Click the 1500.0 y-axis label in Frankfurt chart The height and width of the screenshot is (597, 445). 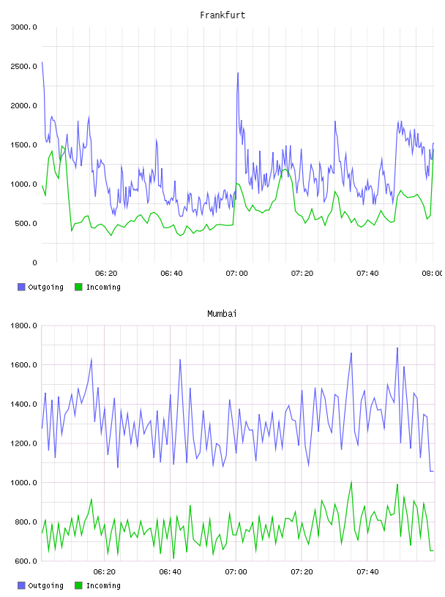coord(24,145)
